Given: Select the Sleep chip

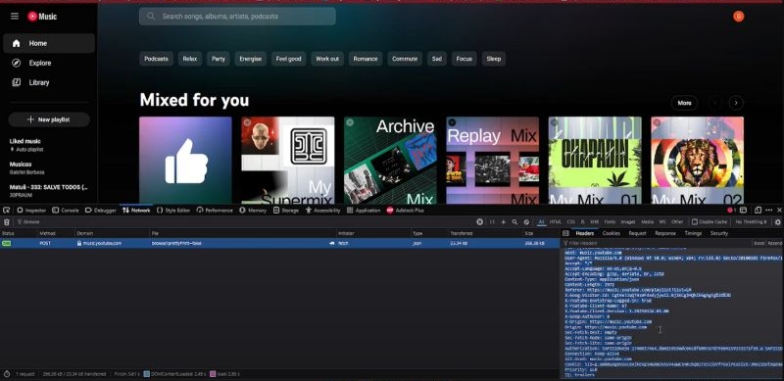Looking at the screenshot, I should click(494, 59).
